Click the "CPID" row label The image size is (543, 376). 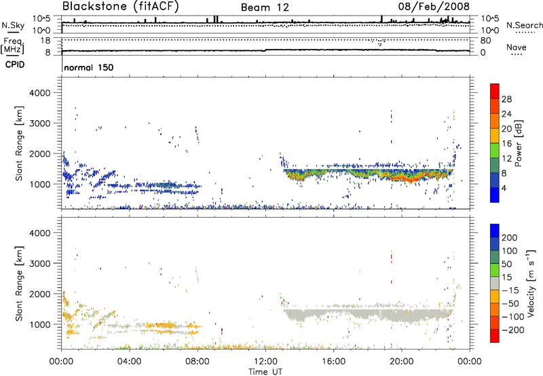coord(15,64)
